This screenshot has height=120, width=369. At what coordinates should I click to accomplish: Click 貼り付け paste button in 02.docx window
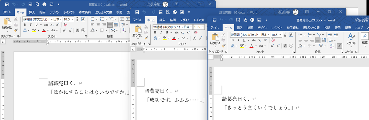click(x=138, y=32)
